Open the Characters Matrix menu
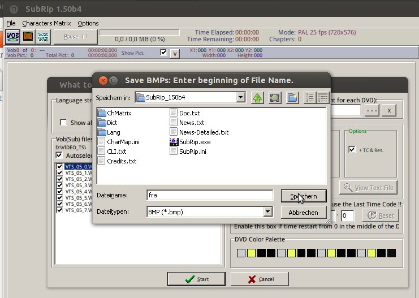The image size is (419, 298). 46,23
